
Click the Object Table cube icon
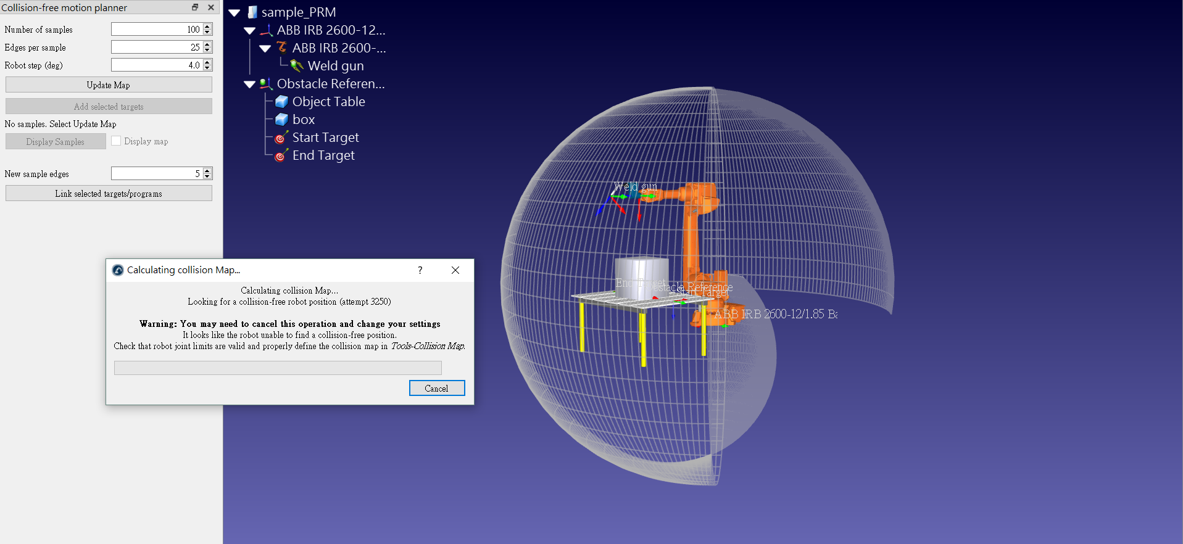click(281, 102)
